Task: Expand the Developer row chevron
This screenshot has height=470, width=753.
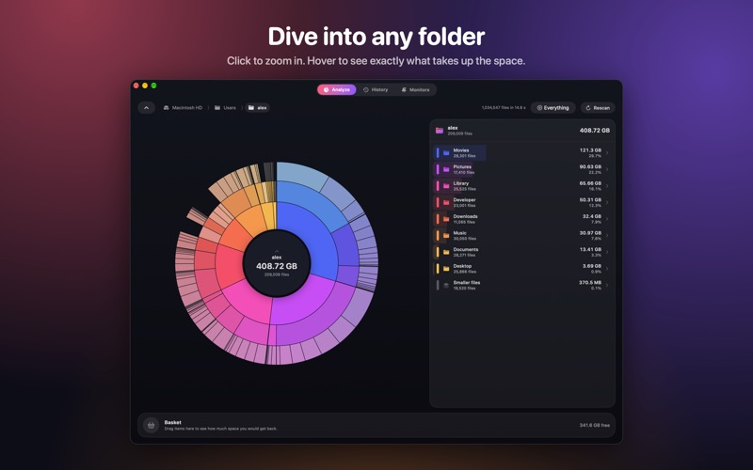Action: [x=607, y=202]
